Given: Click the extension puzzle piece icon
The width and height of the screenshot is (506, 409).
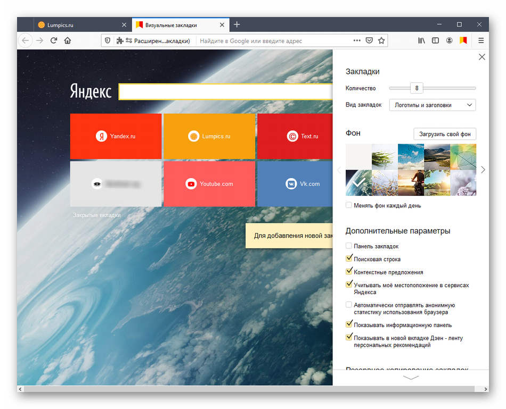Looking at the screenshot, I should 120,40.
